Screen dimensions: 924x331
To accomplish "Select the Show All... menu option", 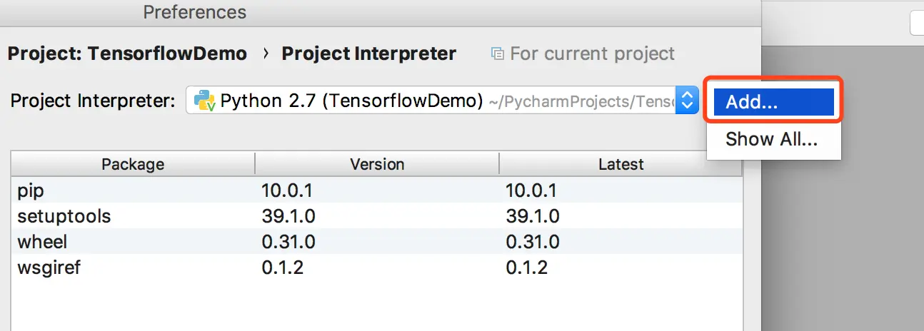I will 771,139.
